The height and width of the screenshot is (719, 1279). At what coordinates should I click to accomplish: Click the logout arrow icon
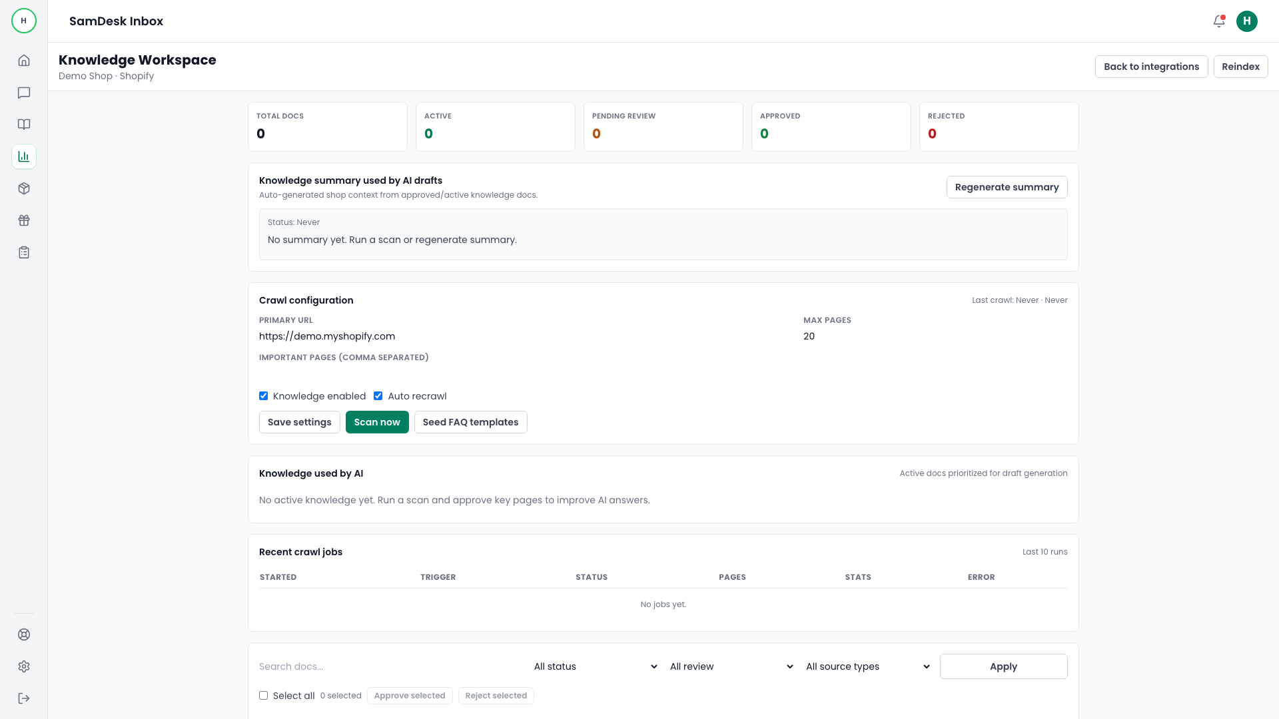click(x=24, y=698)
